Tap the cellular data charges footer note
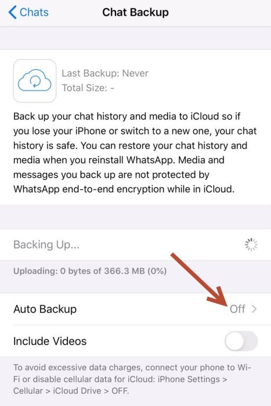 (132, 379)
